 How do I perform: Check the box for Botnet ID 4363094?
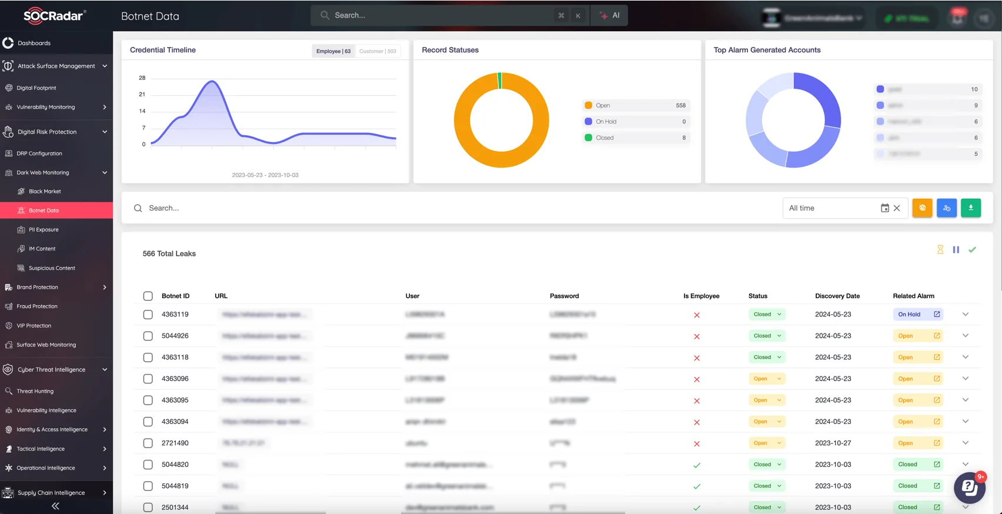pos(148,422)
